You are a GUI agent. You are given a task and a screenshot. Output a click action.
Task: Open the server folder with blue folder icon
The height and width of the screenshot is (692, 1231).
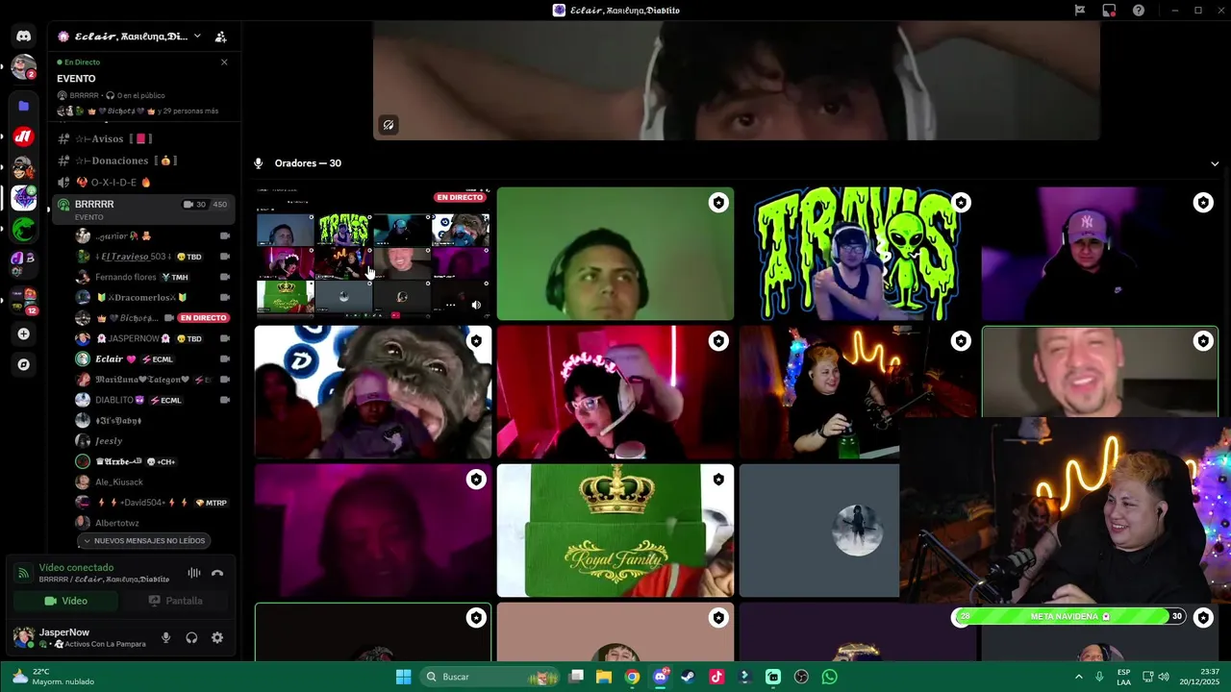coord(23,106)
